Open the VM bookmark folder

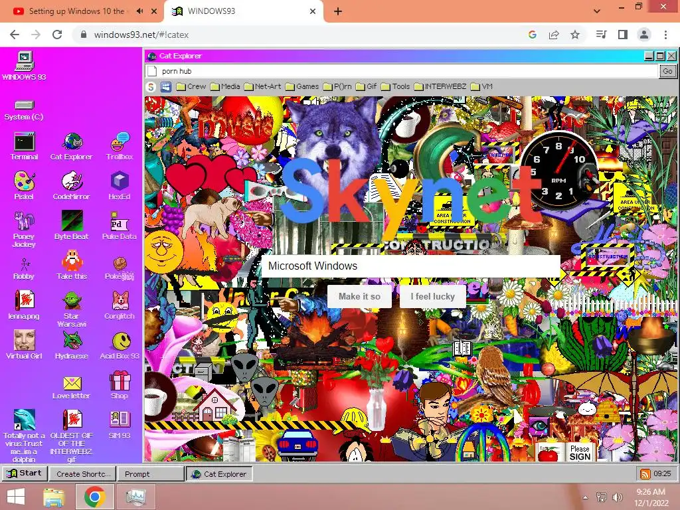pyautogui.click(x=481, y=87)
